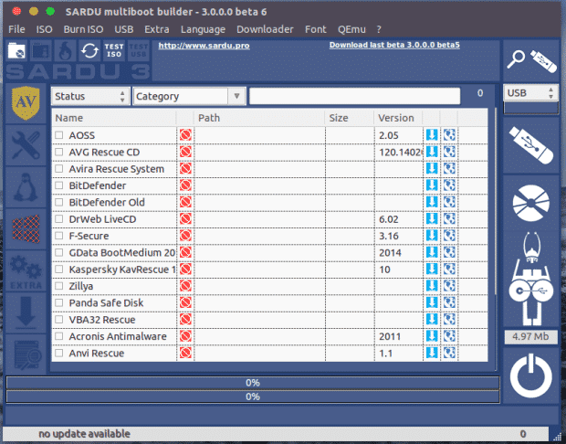The width and height of the screenshot is (566, 444).
Task: Open the QEmu menu
Action: tap(351, 29)
